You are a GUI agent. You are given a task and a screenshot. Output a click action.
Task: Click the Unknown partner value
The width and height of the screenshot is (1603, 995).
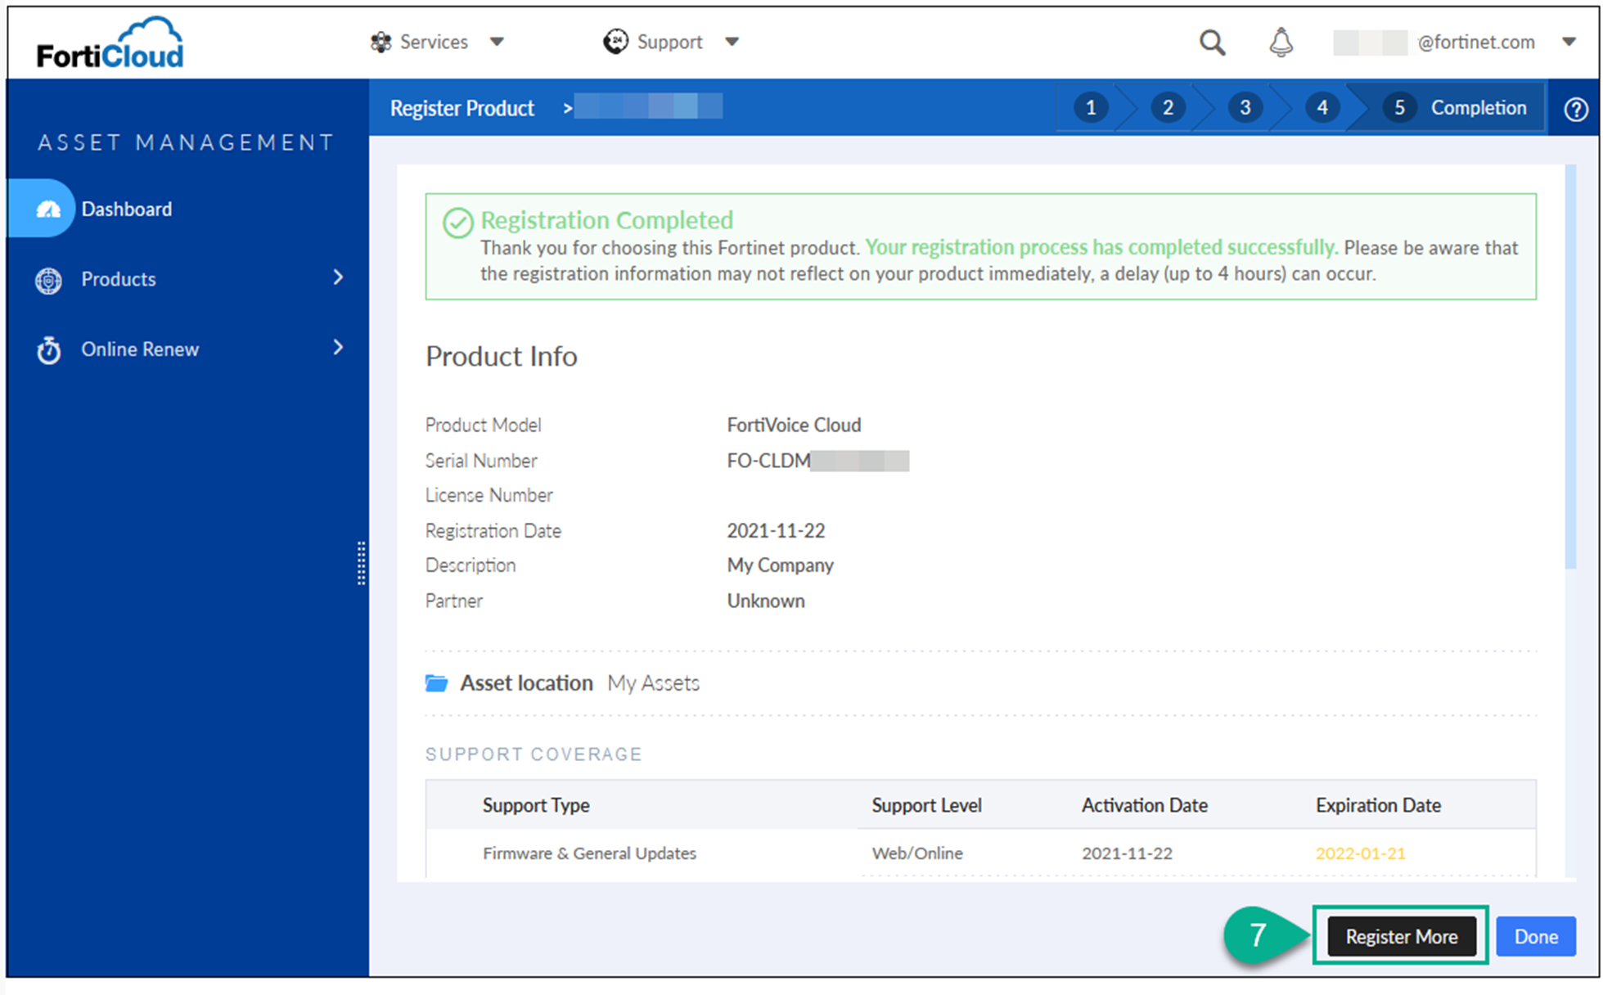[766, 601]
